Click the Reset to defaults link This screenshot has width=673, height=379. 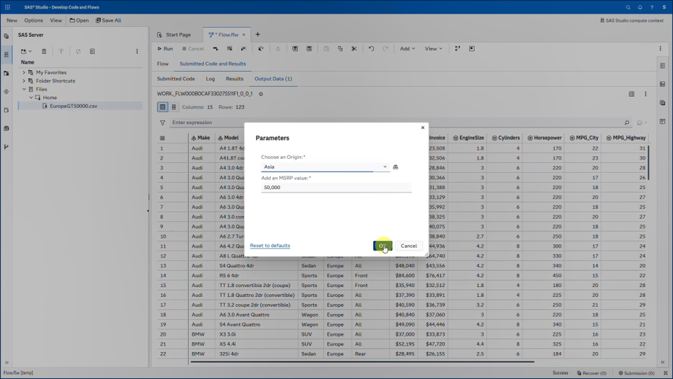[270, 246]
